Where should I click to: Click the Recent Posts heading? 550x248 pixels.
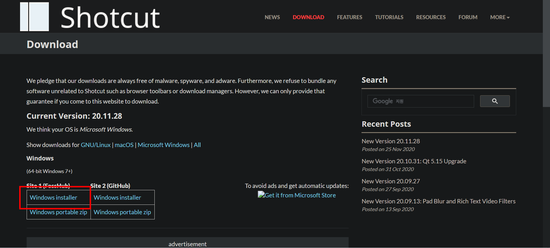click(x=386, y=124)
